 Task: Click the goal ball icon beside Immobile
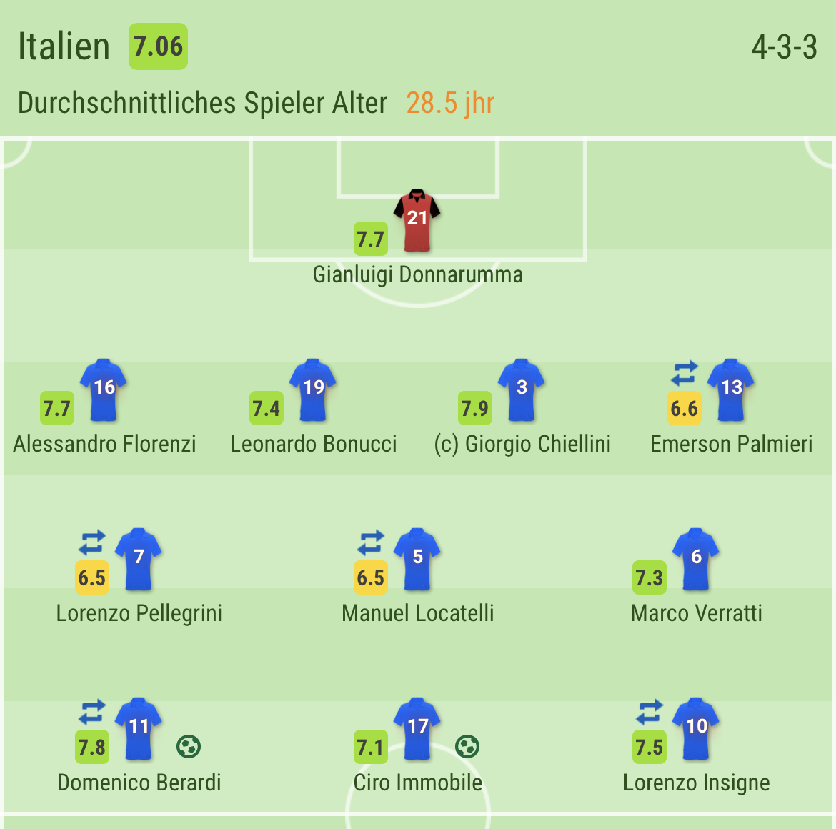click(467, 747)
